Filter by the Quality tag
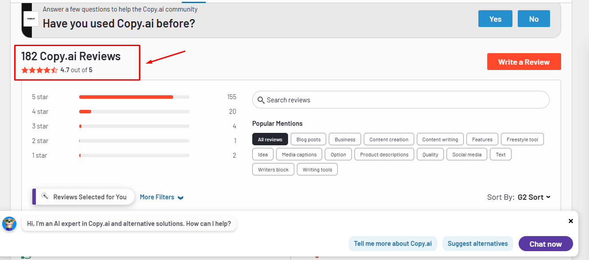The image size is (589, 260). [430, 154]
